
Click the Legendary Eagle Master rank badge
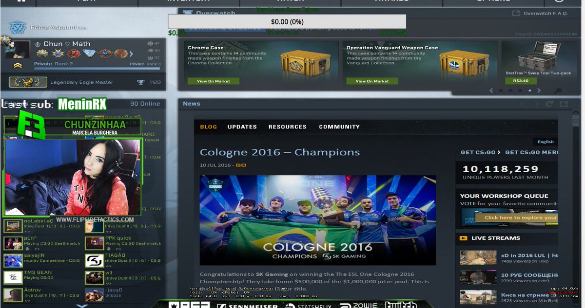(x=28, y=82)
